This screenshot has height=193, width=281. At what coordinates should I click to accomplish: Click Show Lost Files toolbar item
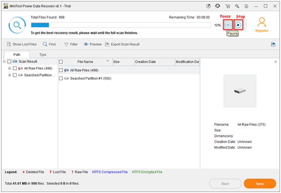[x=22, y=44]
